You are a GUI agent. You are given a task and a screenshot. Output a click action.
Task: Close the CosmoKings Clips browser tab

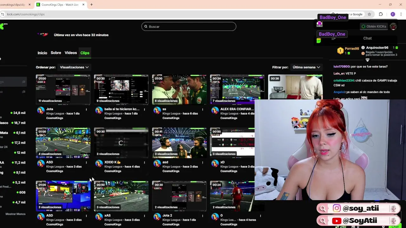[83, 4]
